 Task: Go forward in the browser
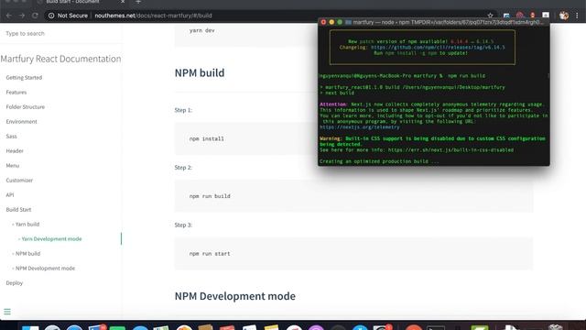click(x=22, y=16)
